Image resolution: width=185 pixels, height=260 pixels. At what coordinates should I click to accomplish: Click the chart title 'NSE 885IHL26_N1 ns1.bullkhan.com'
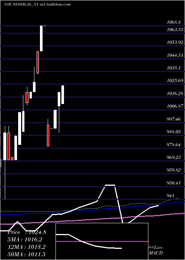click(x=37, y=4)
